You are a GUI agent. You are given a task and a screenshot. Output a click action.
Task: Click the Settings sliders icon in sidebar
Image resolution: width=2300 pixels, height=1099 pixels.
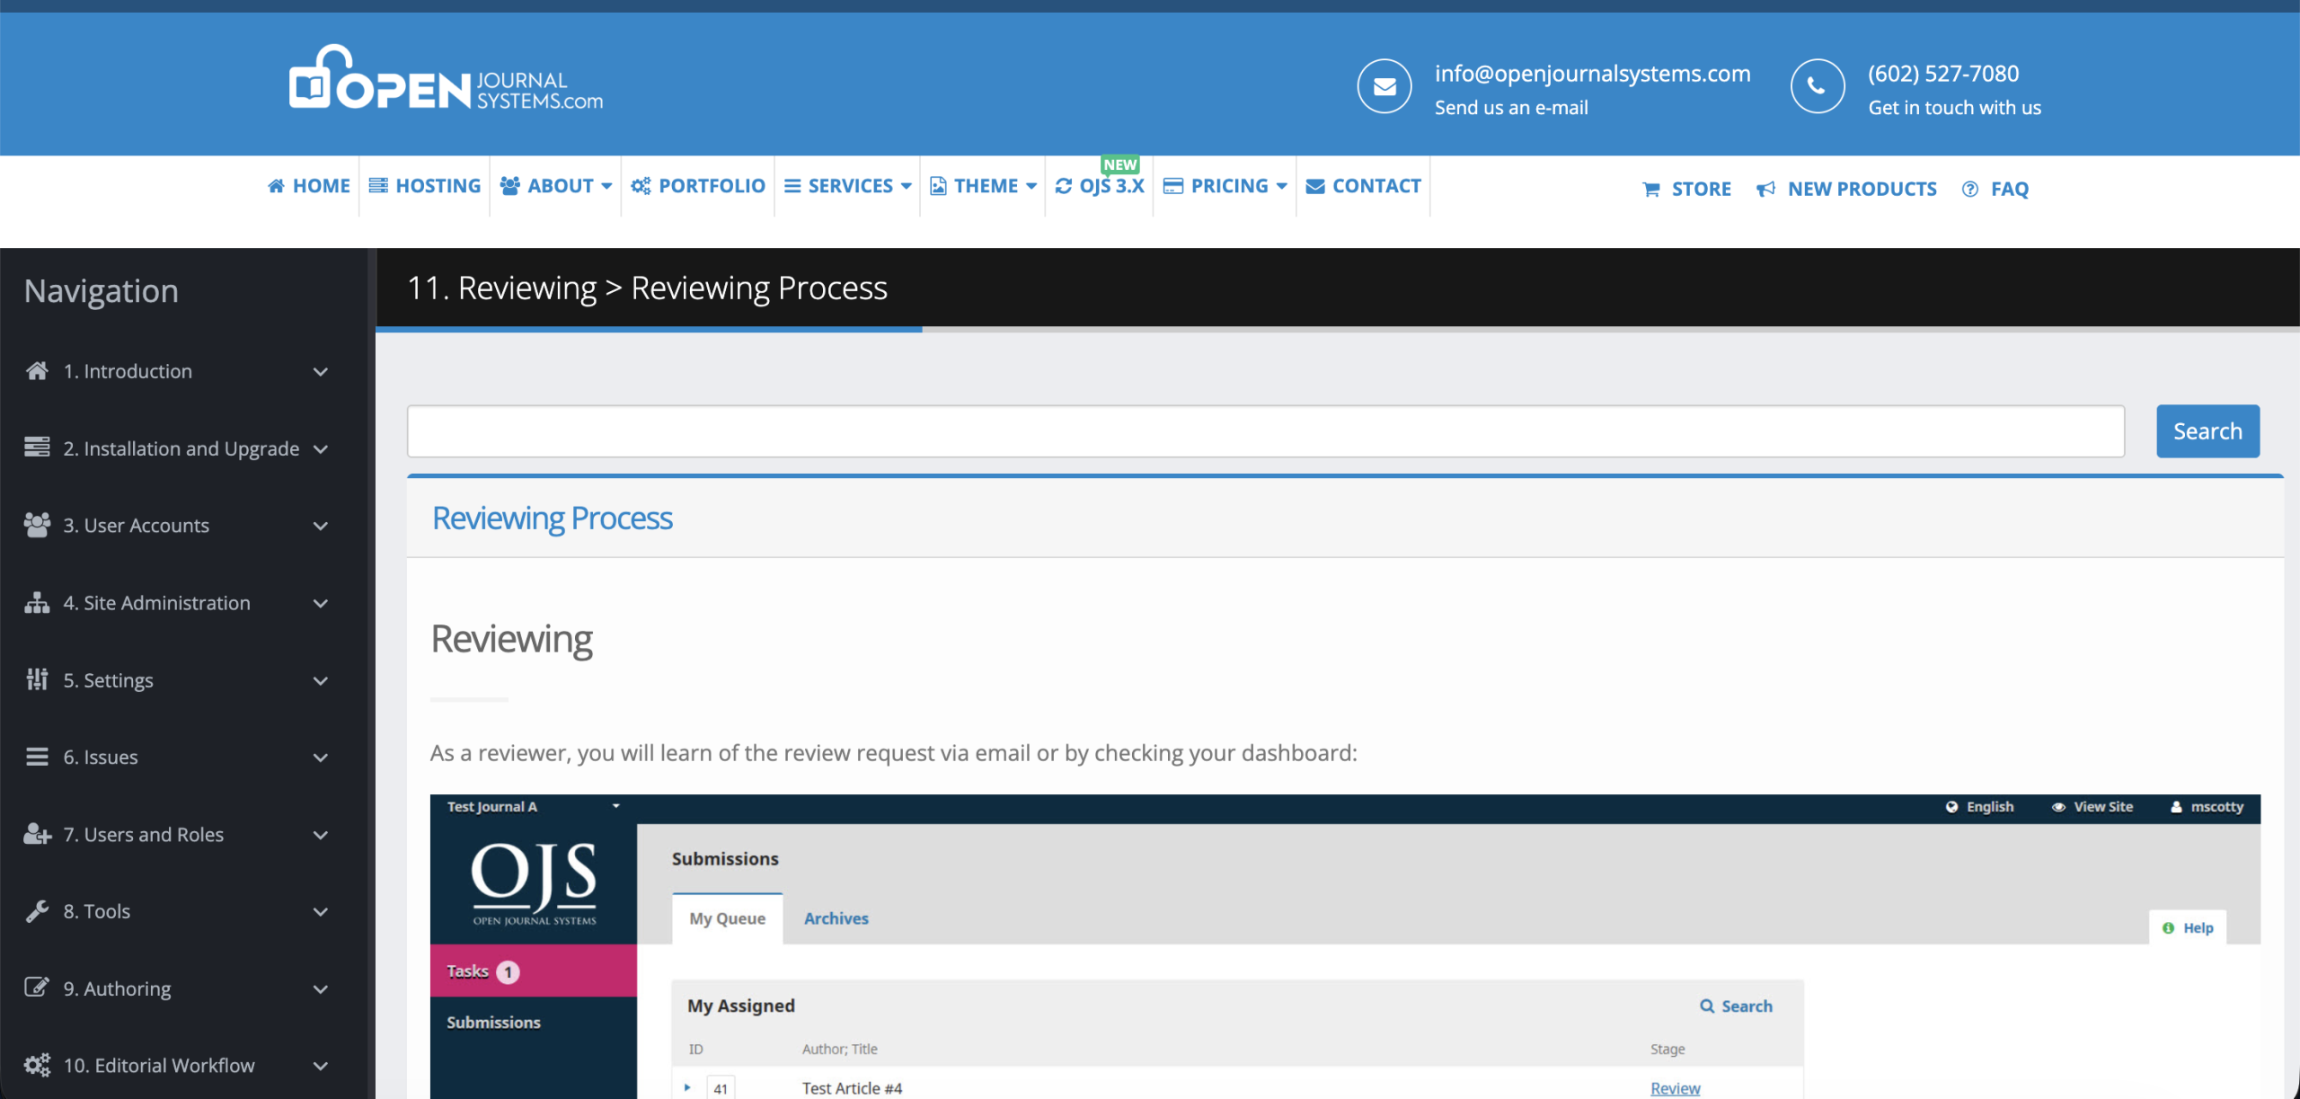click(37, 679)
